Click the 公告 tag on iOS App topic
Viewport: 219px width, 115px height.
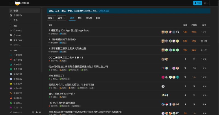63,34
